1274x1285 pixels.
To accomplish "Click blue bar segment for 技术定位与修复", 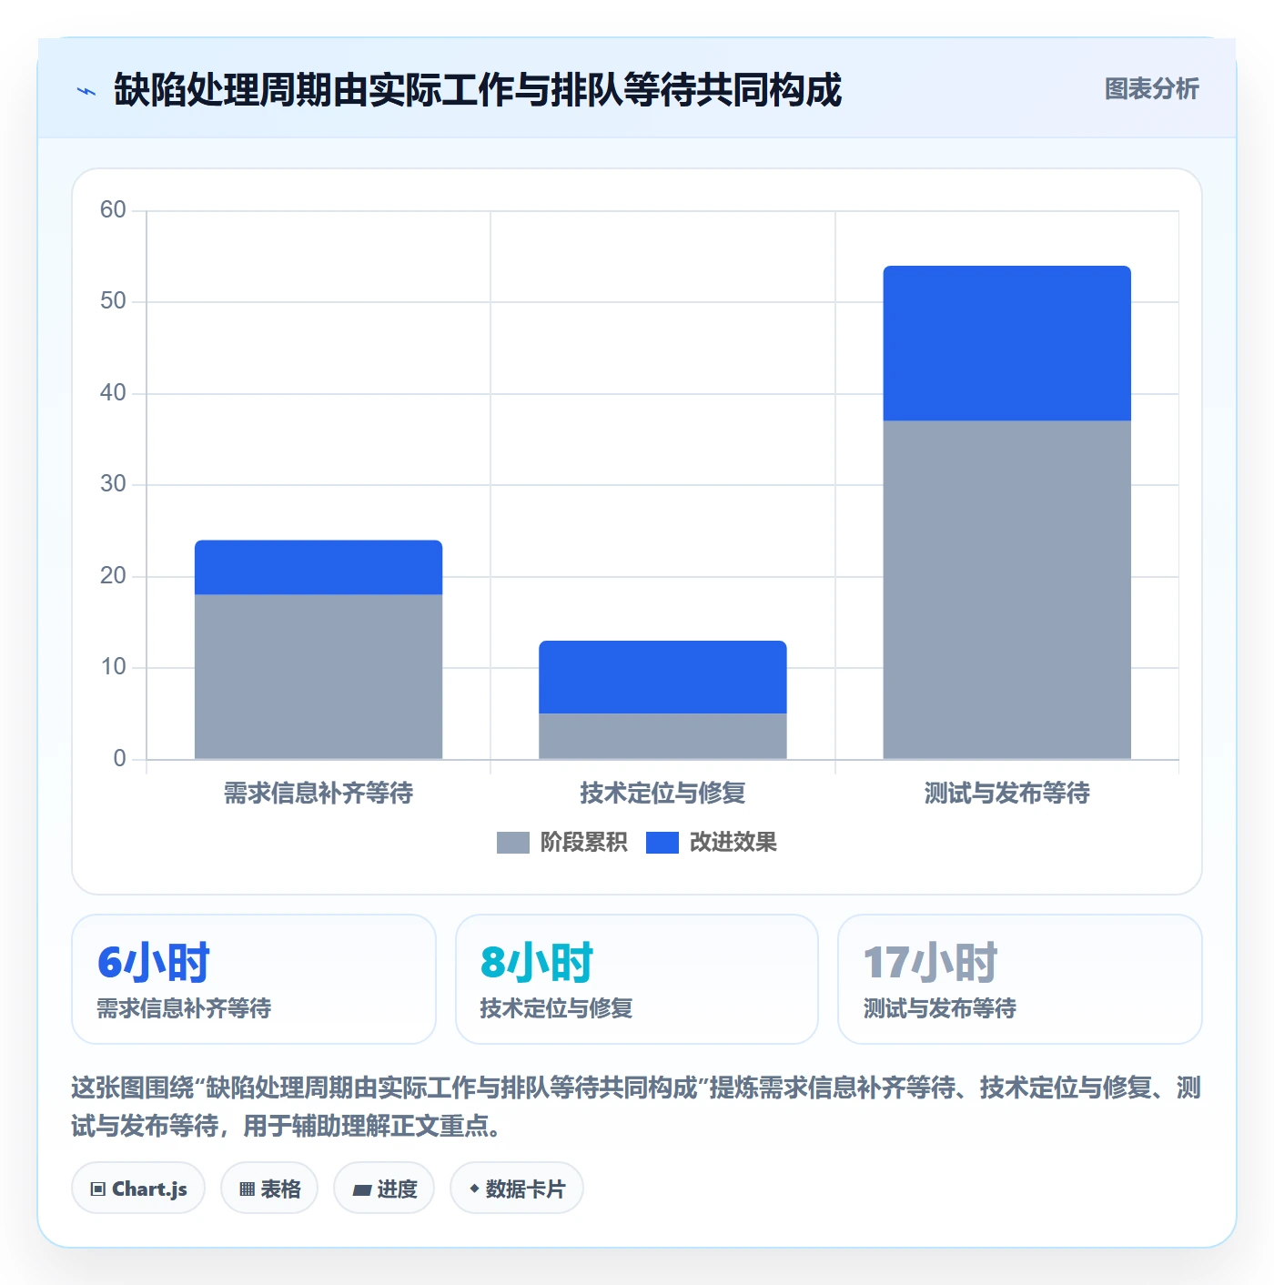I will (x=662, y=677).
